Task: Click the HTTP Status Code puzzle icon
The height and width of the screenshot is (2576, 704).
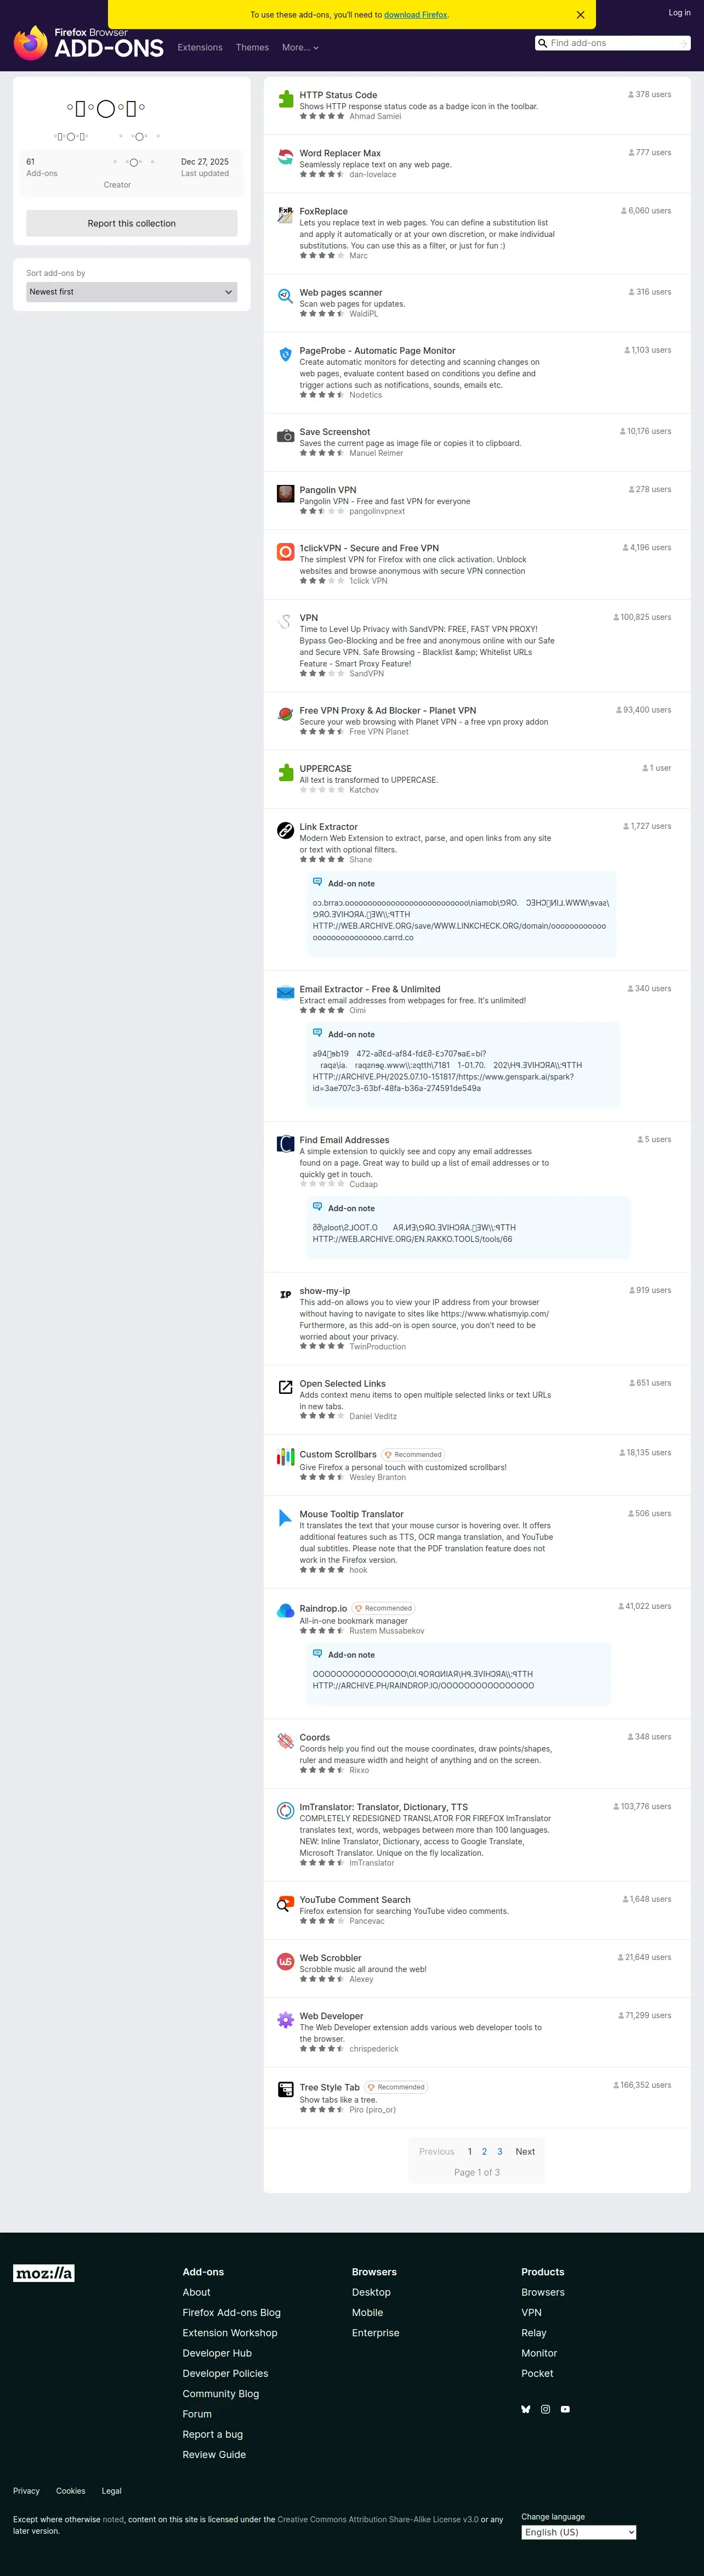Action: click(285, 98)
